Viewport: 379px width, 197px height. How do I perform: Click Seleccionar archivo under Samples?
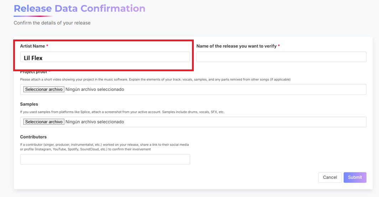click(44, 122)
